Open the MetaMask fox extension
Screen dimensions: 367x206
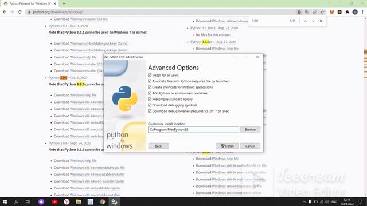point(331,12)
